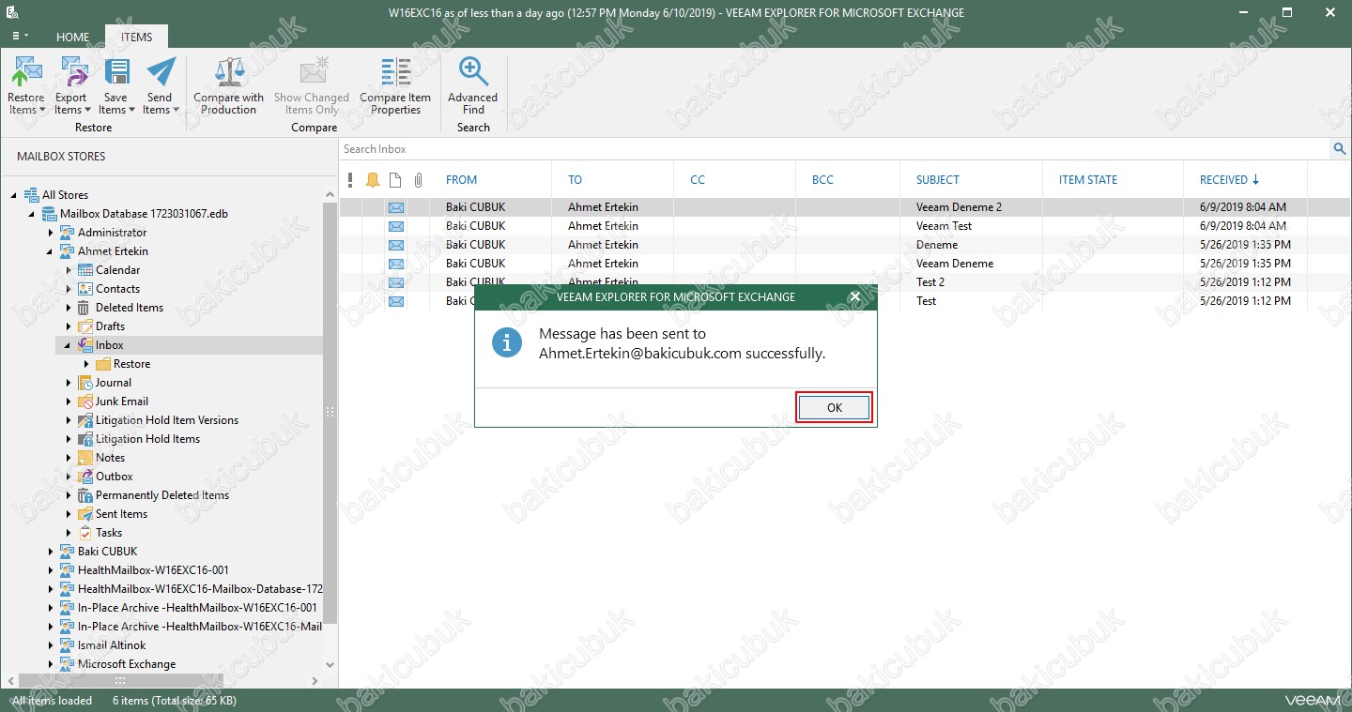Collapse the Inbox folder node
The image size is (1352, 712).
69,345
